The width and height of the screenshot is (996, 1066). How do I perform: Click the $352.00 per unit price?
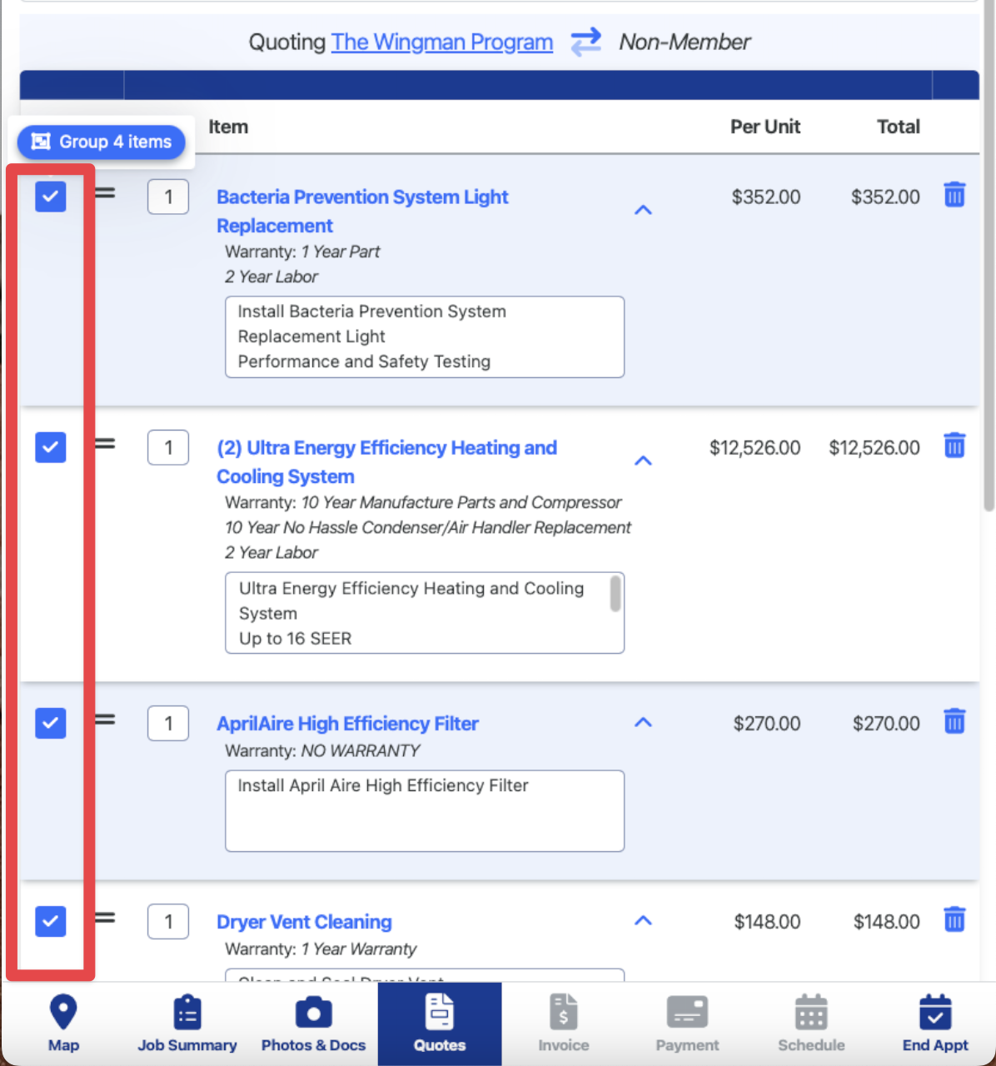pyautogui.click(x=766, y=197)
